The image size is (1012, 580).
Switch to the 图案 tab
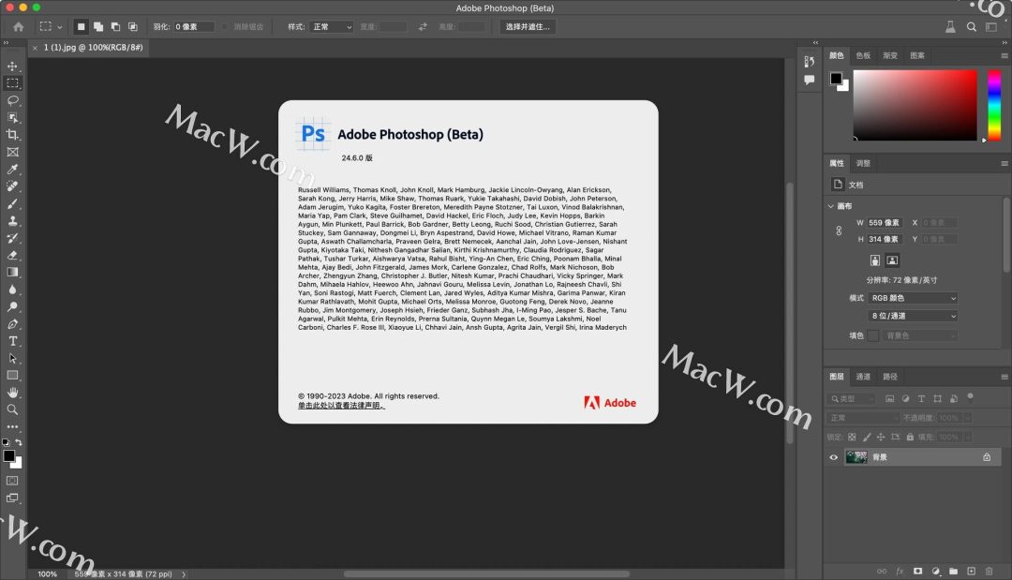coord(917,55)
